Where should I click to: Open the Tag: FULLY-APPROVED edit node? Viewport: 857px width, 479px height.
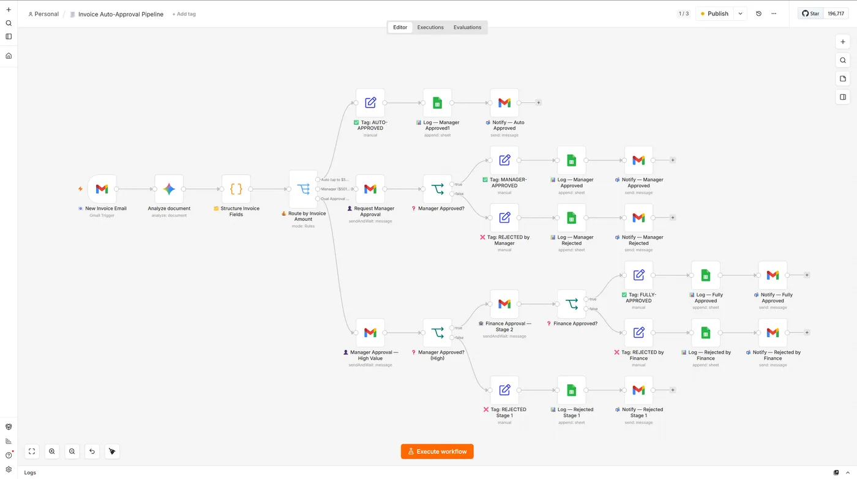(x=638, y=275)
